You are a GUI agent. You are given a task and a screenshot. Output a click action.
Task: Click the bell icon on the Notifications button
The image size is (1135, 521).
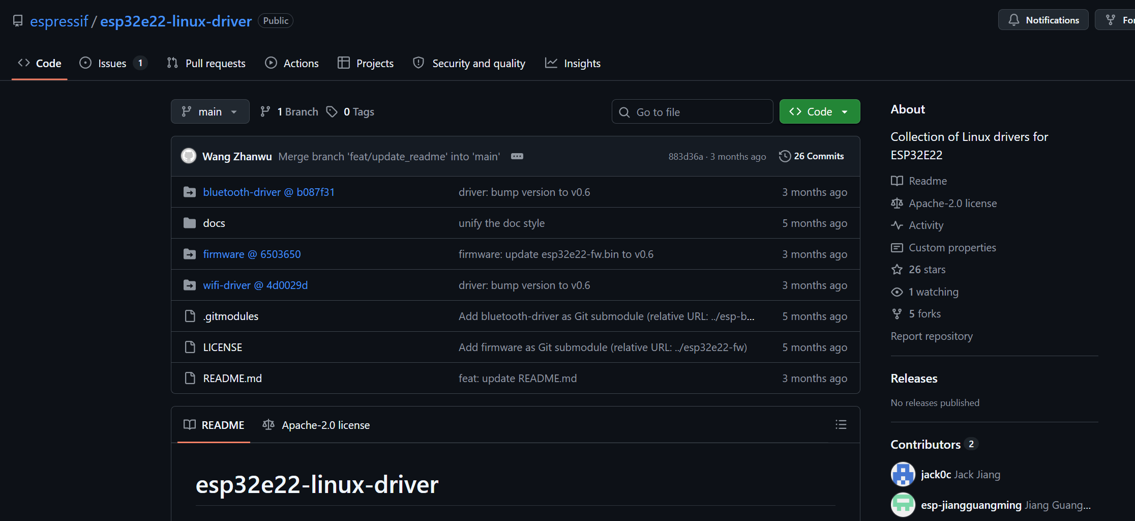click(x=1014, y=20)
